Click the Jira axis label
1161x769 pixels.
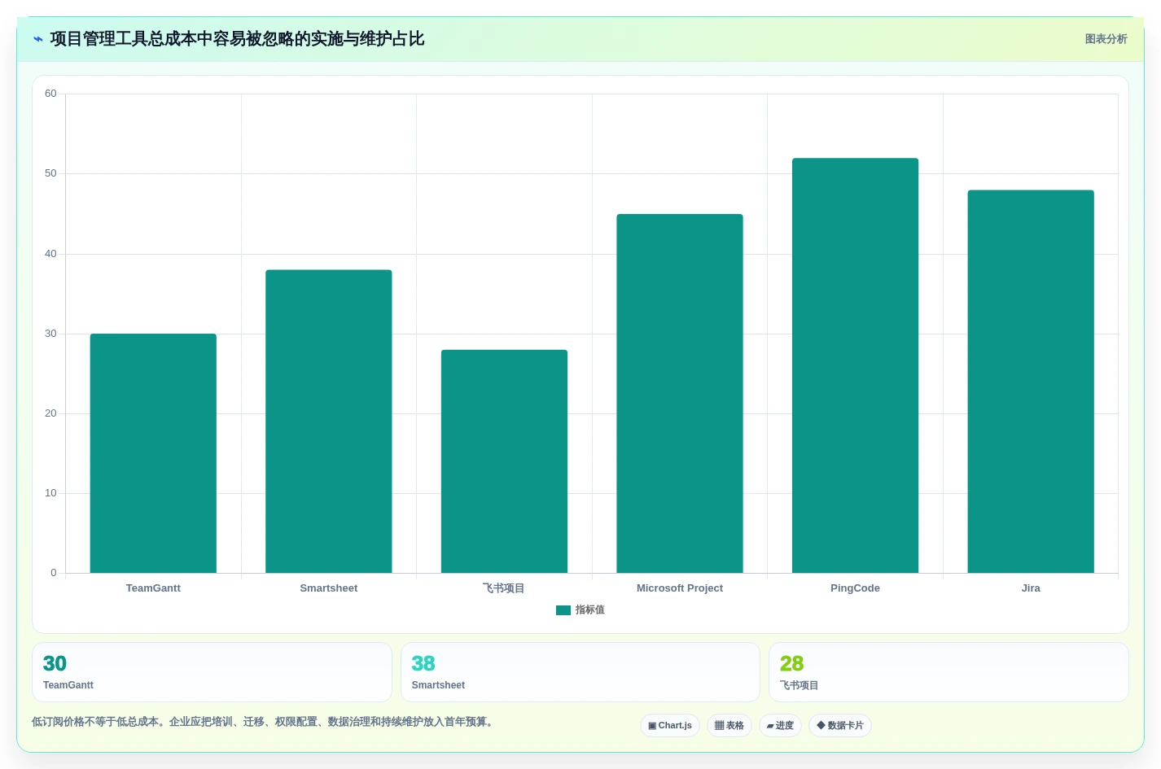[x=1031, y=588]
